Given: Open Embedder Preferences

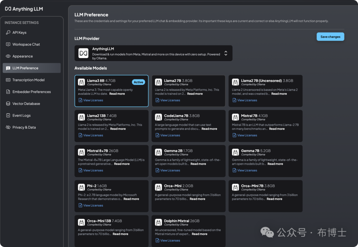Looking at the screenshot, I should (x=31, y=92).
